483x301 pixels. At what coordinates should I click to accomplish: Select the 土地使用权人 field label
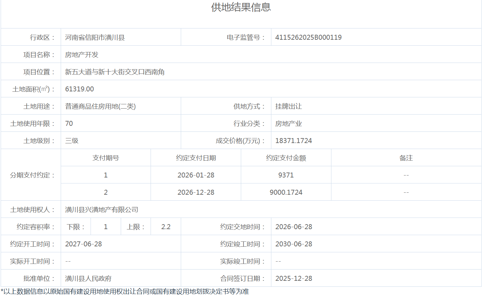(32, 210)
